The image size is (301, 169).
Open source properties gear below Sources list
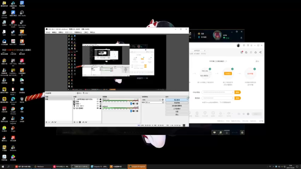[80, 122]
